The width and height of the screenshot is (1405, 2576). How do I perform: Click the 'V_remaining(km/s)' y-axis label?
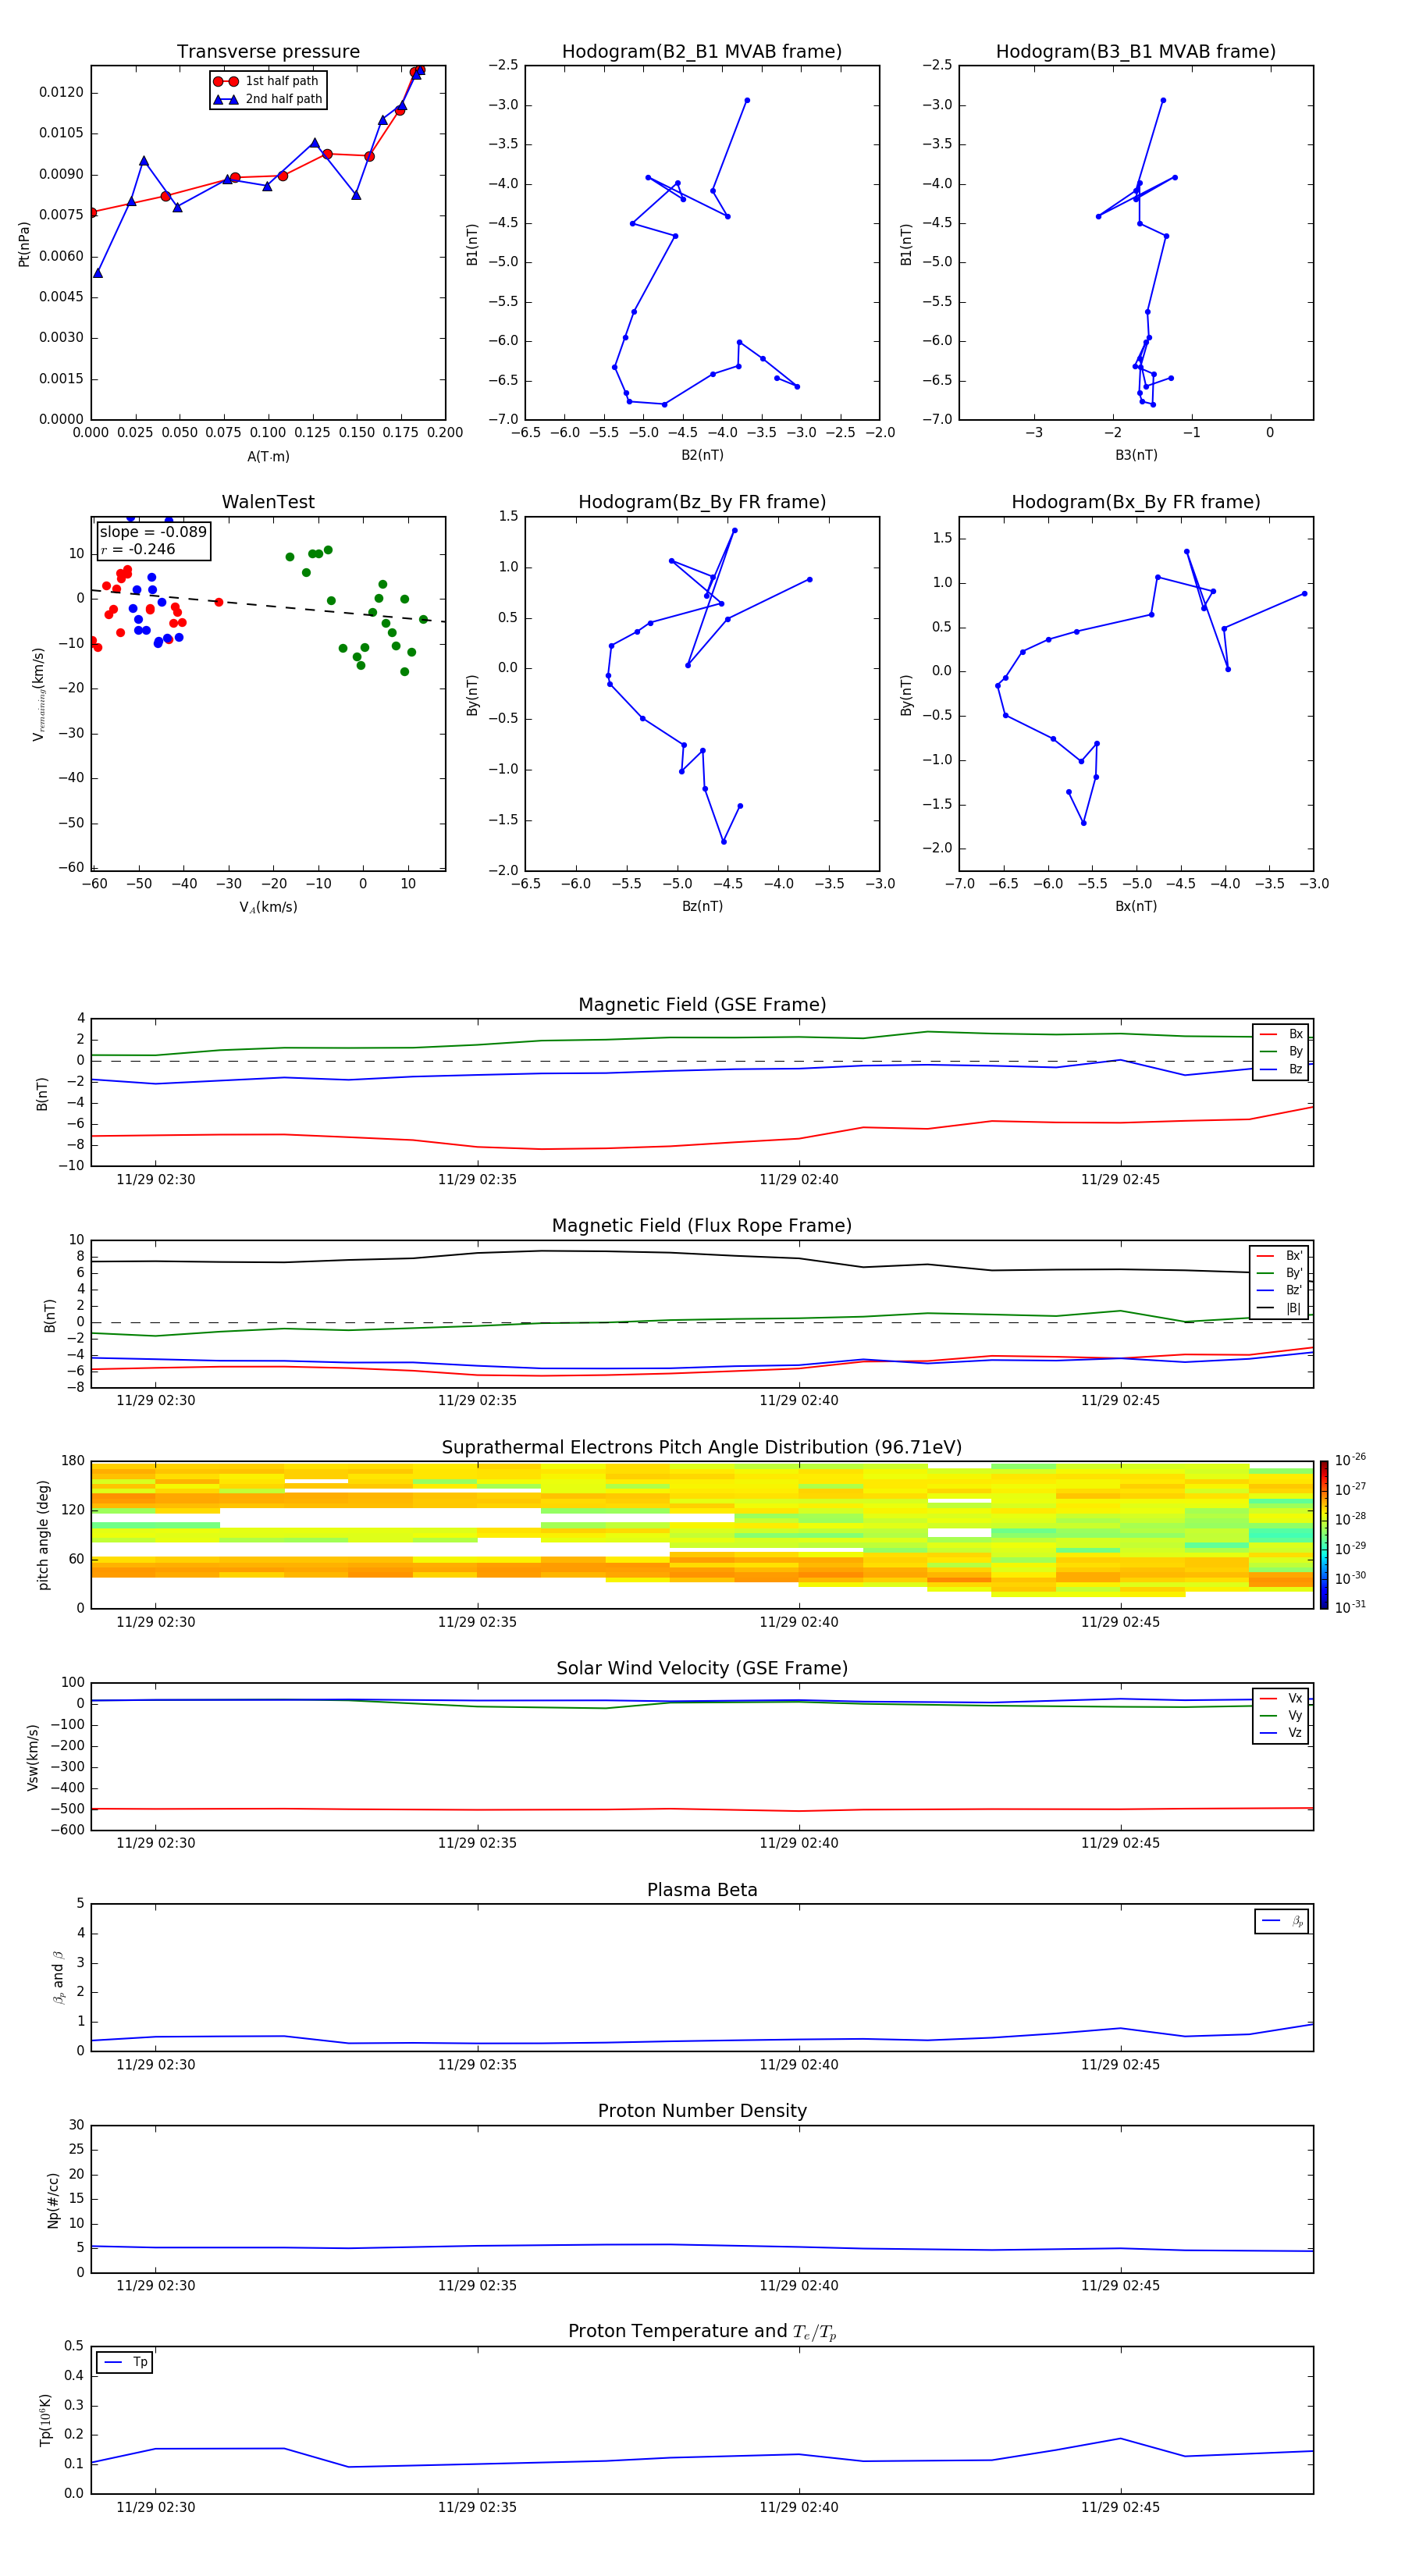click(x=39, y=694)
